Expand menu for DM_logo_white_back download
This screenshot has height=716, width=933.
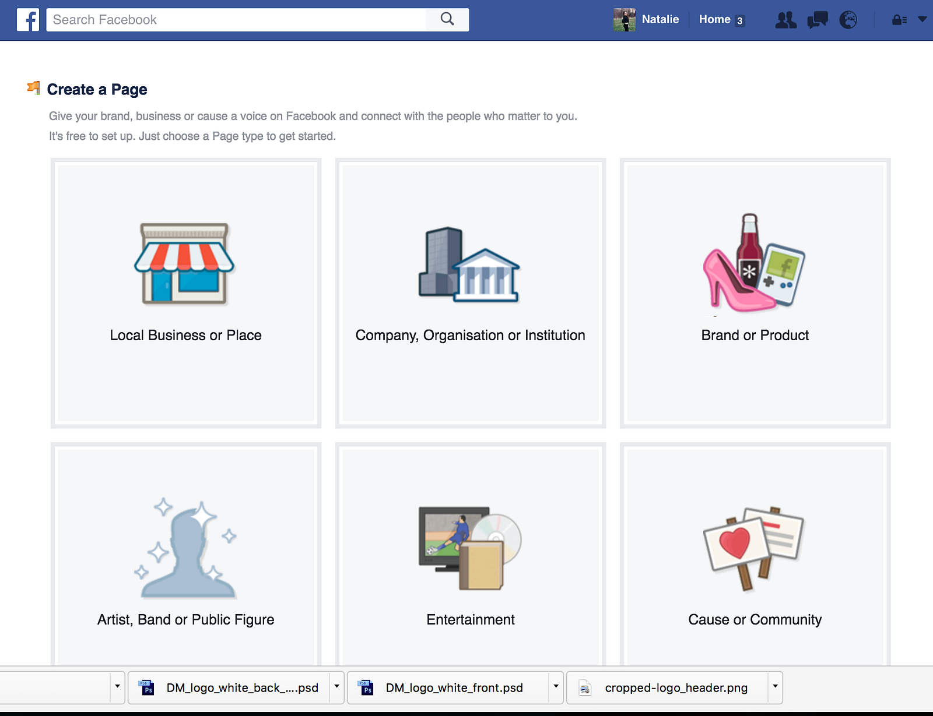coord(336,687)
